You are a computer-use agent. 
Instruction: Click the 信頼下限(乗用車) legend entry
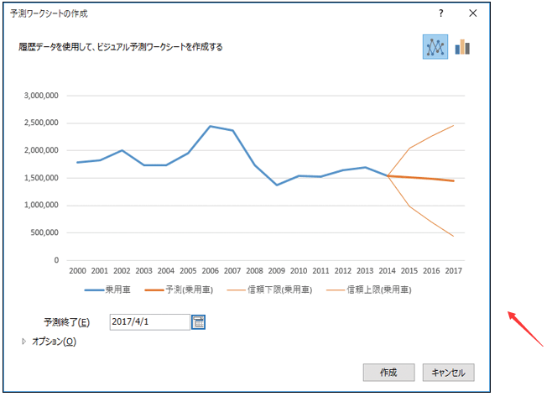269,290
